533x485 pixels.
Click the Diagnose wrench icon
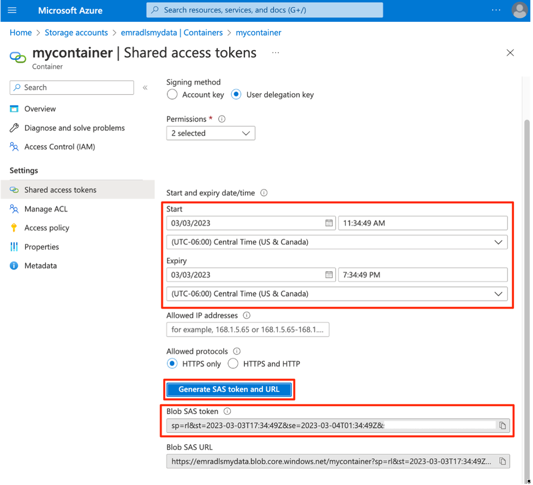[14, 128]
